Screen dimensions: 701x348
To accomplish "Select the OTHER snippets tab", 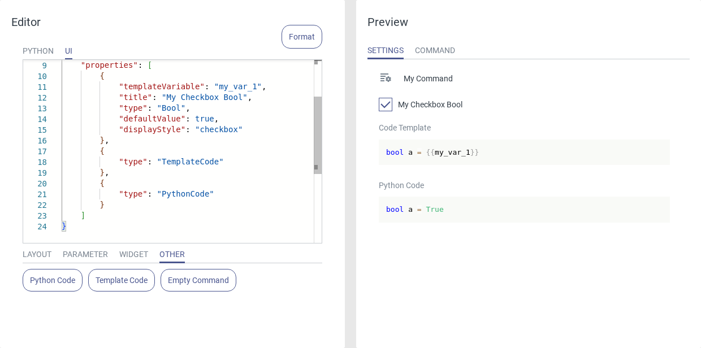I will (x=172, y=254).
